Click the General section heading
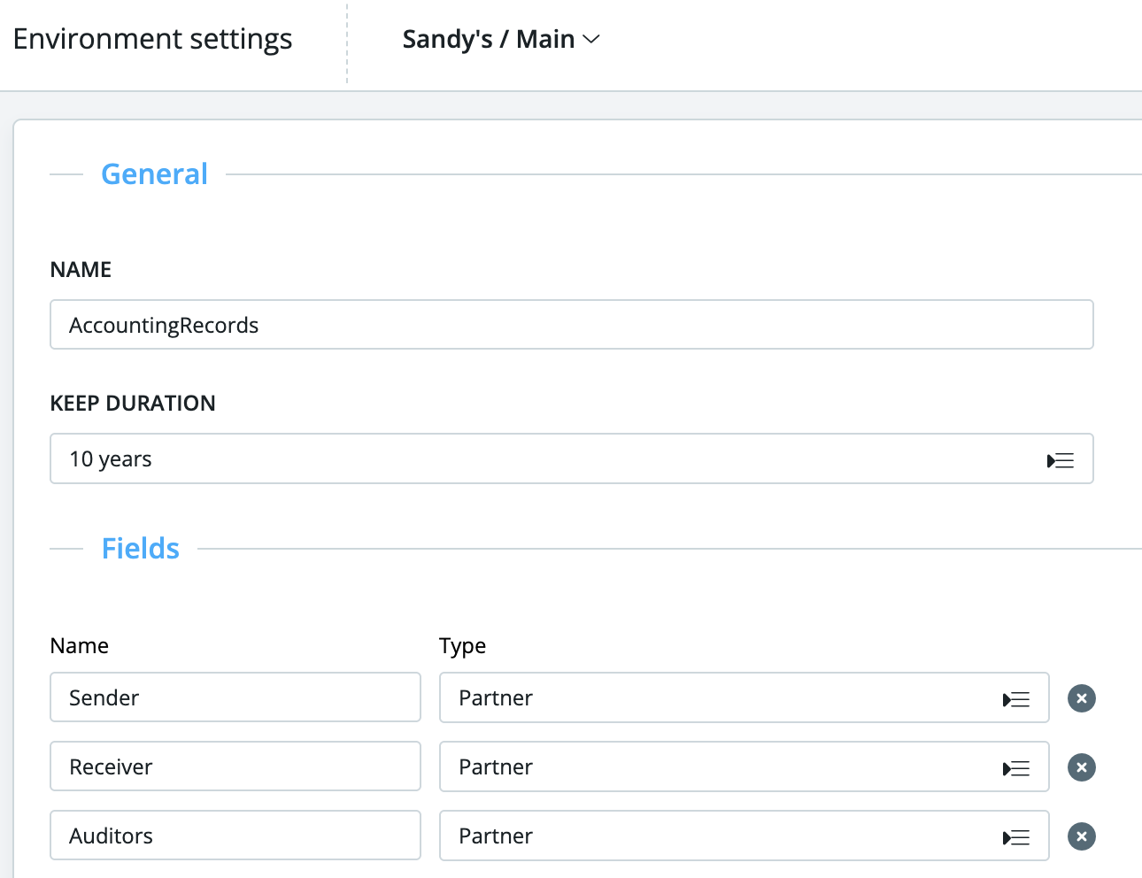1142x878 pixels. point(154,174)
